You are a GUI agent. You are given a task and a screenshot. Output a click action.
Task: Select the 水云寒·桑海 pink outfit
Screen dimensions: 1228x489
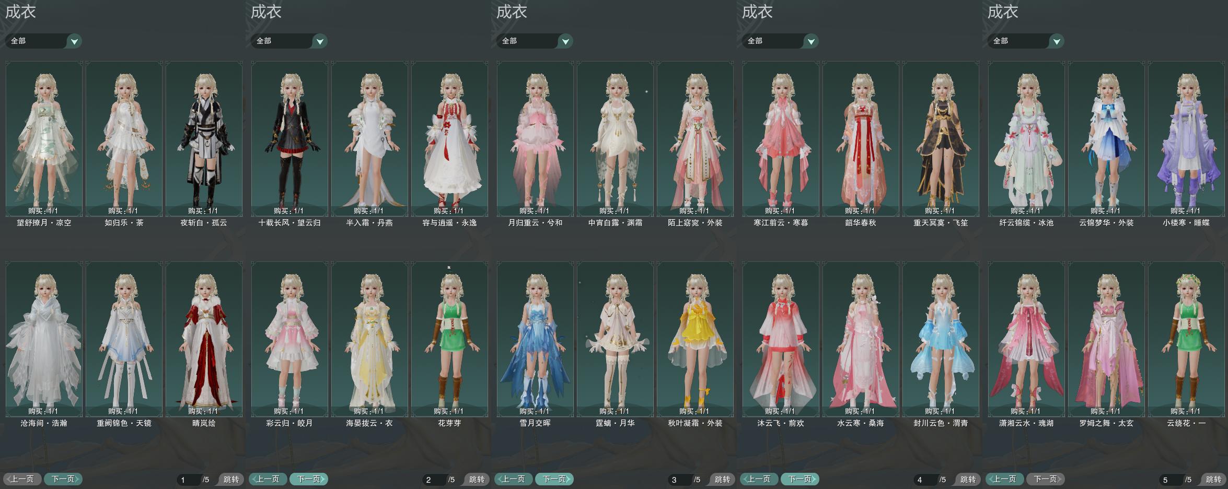coord(861,339)
